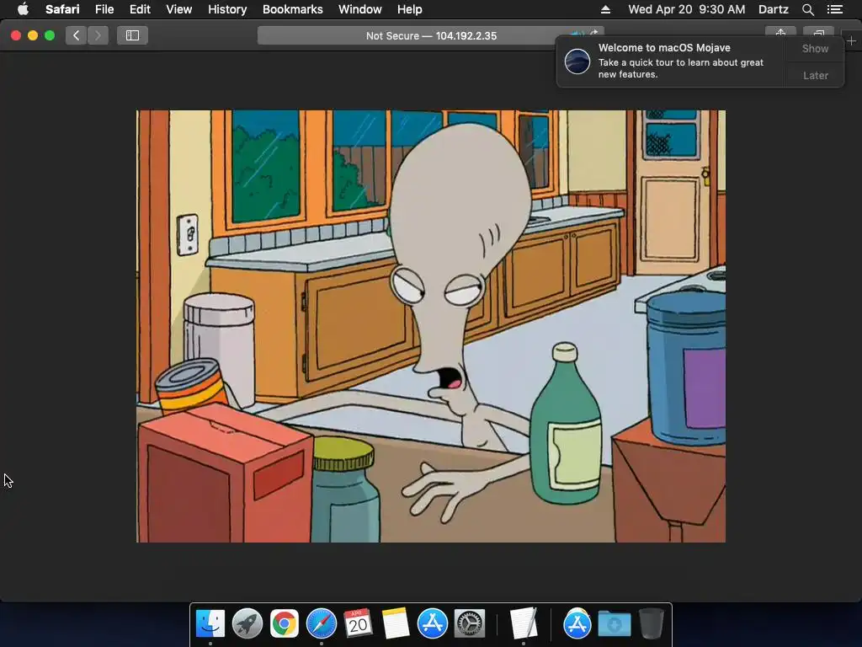Switch to Safari in the Dock
The width and height of the screenshot is (862, 647).
[321, 623]
